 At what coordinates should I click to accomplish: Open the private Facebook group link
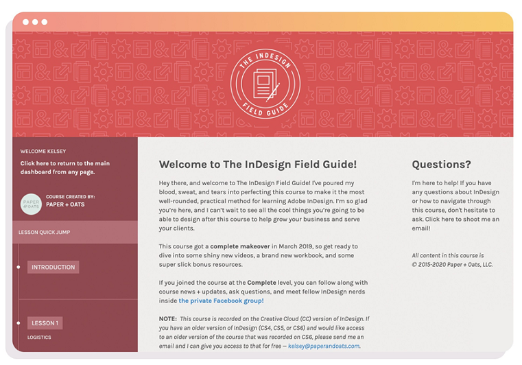221,301
